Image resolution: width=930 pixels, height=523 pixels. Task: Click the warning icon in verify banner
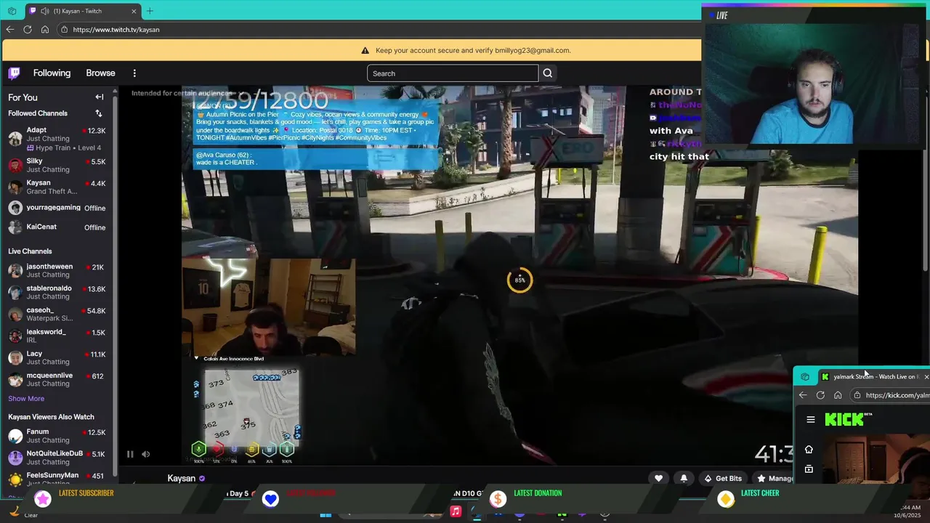point(365,50)
